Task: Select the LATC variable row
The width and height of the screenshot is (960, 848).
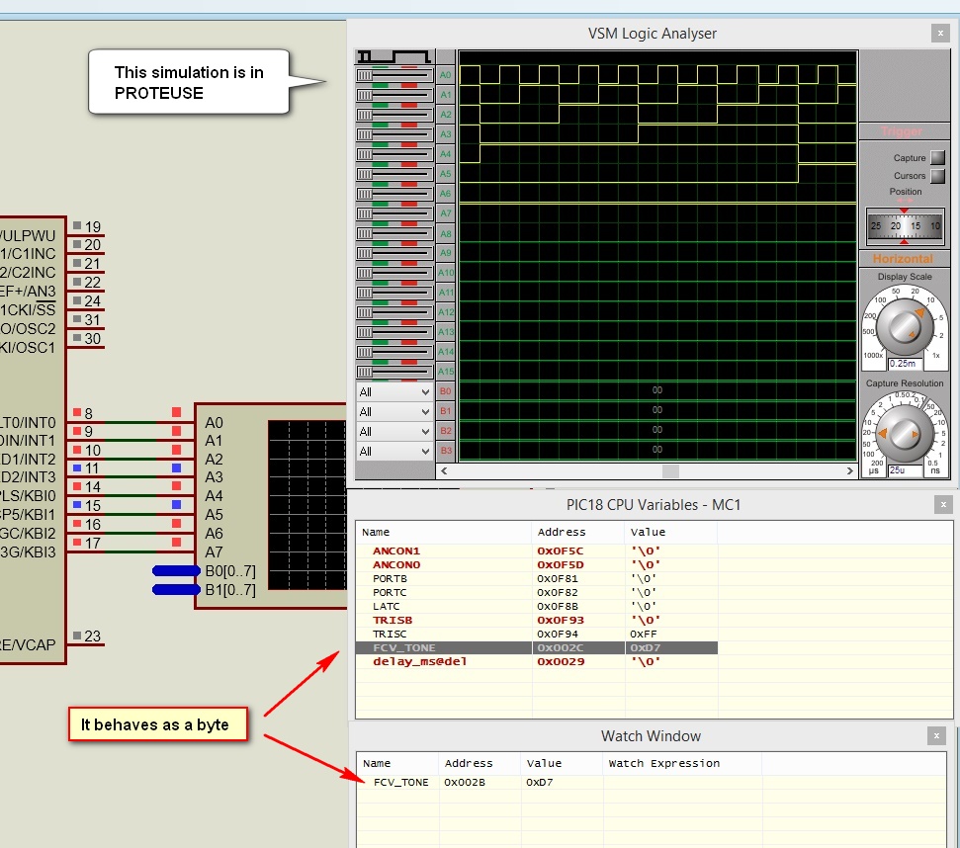Action: tap(536, 606)
